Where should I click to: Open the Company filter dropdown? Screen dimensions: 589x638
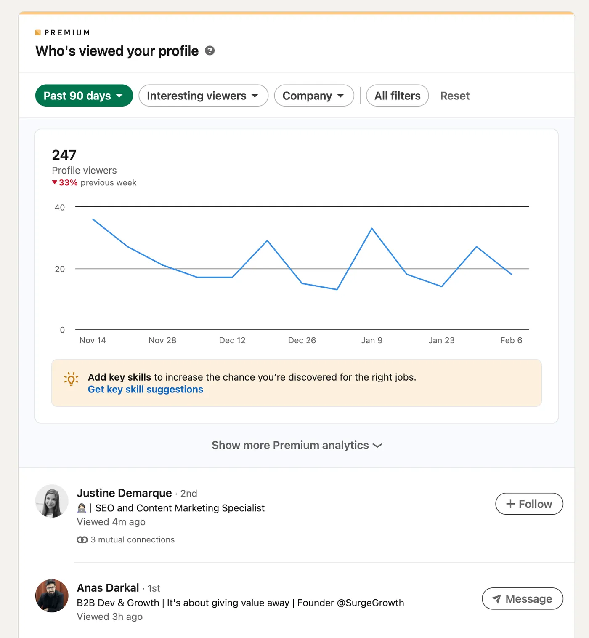point(314,96)
